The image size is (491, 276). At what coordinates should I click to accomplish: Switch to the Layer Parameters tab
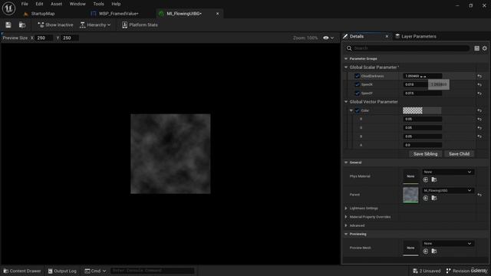[x=416, y=36]
